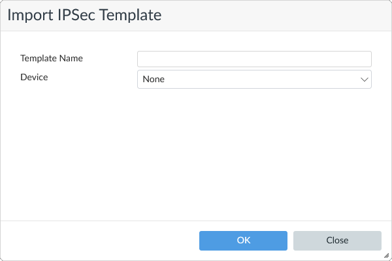Focus the empty Template Name input box
The width and height of the screenshot is (392, 261).
pyautogui.click(x=254, y=59)
